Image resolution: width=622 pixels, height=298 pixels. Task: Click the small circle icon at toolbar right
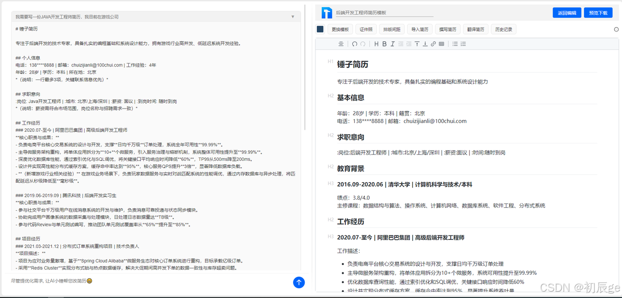tap(617, 29)
